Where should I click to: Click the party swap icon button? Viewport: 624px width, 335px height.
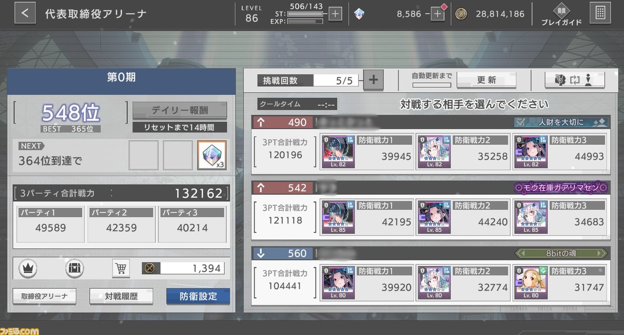(575, 80)
